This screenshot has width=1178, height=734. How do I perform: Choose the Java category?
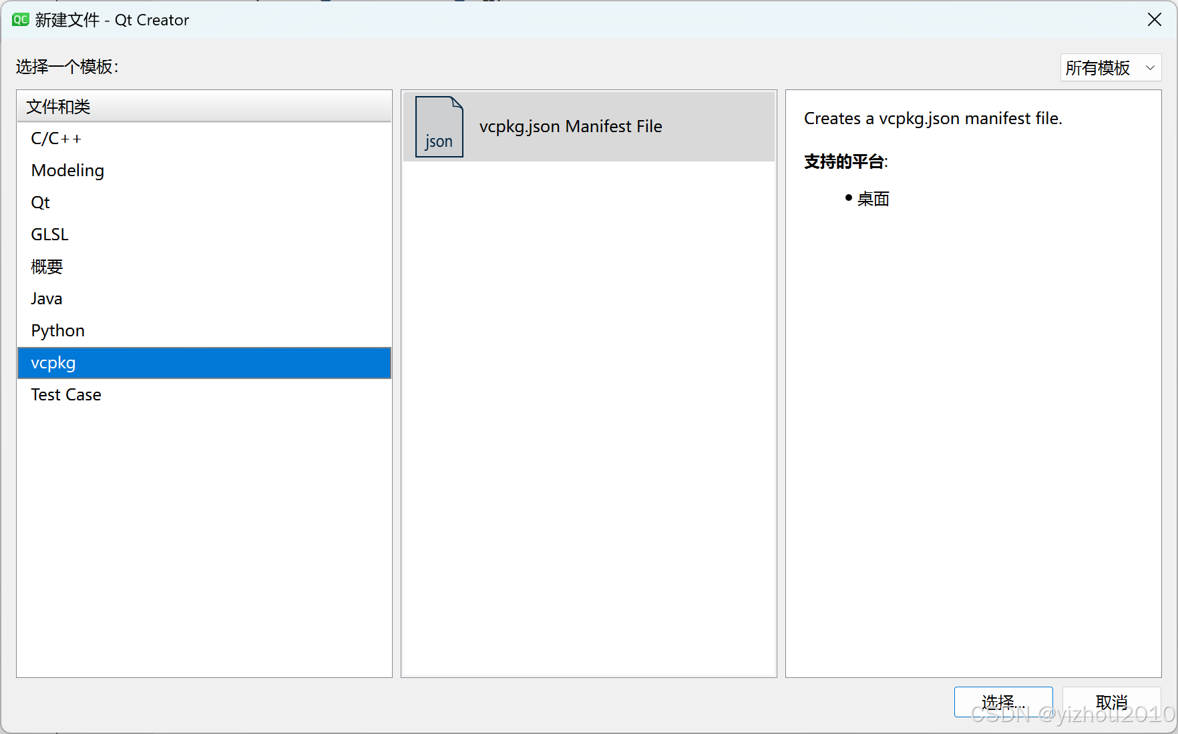point(204,299)
